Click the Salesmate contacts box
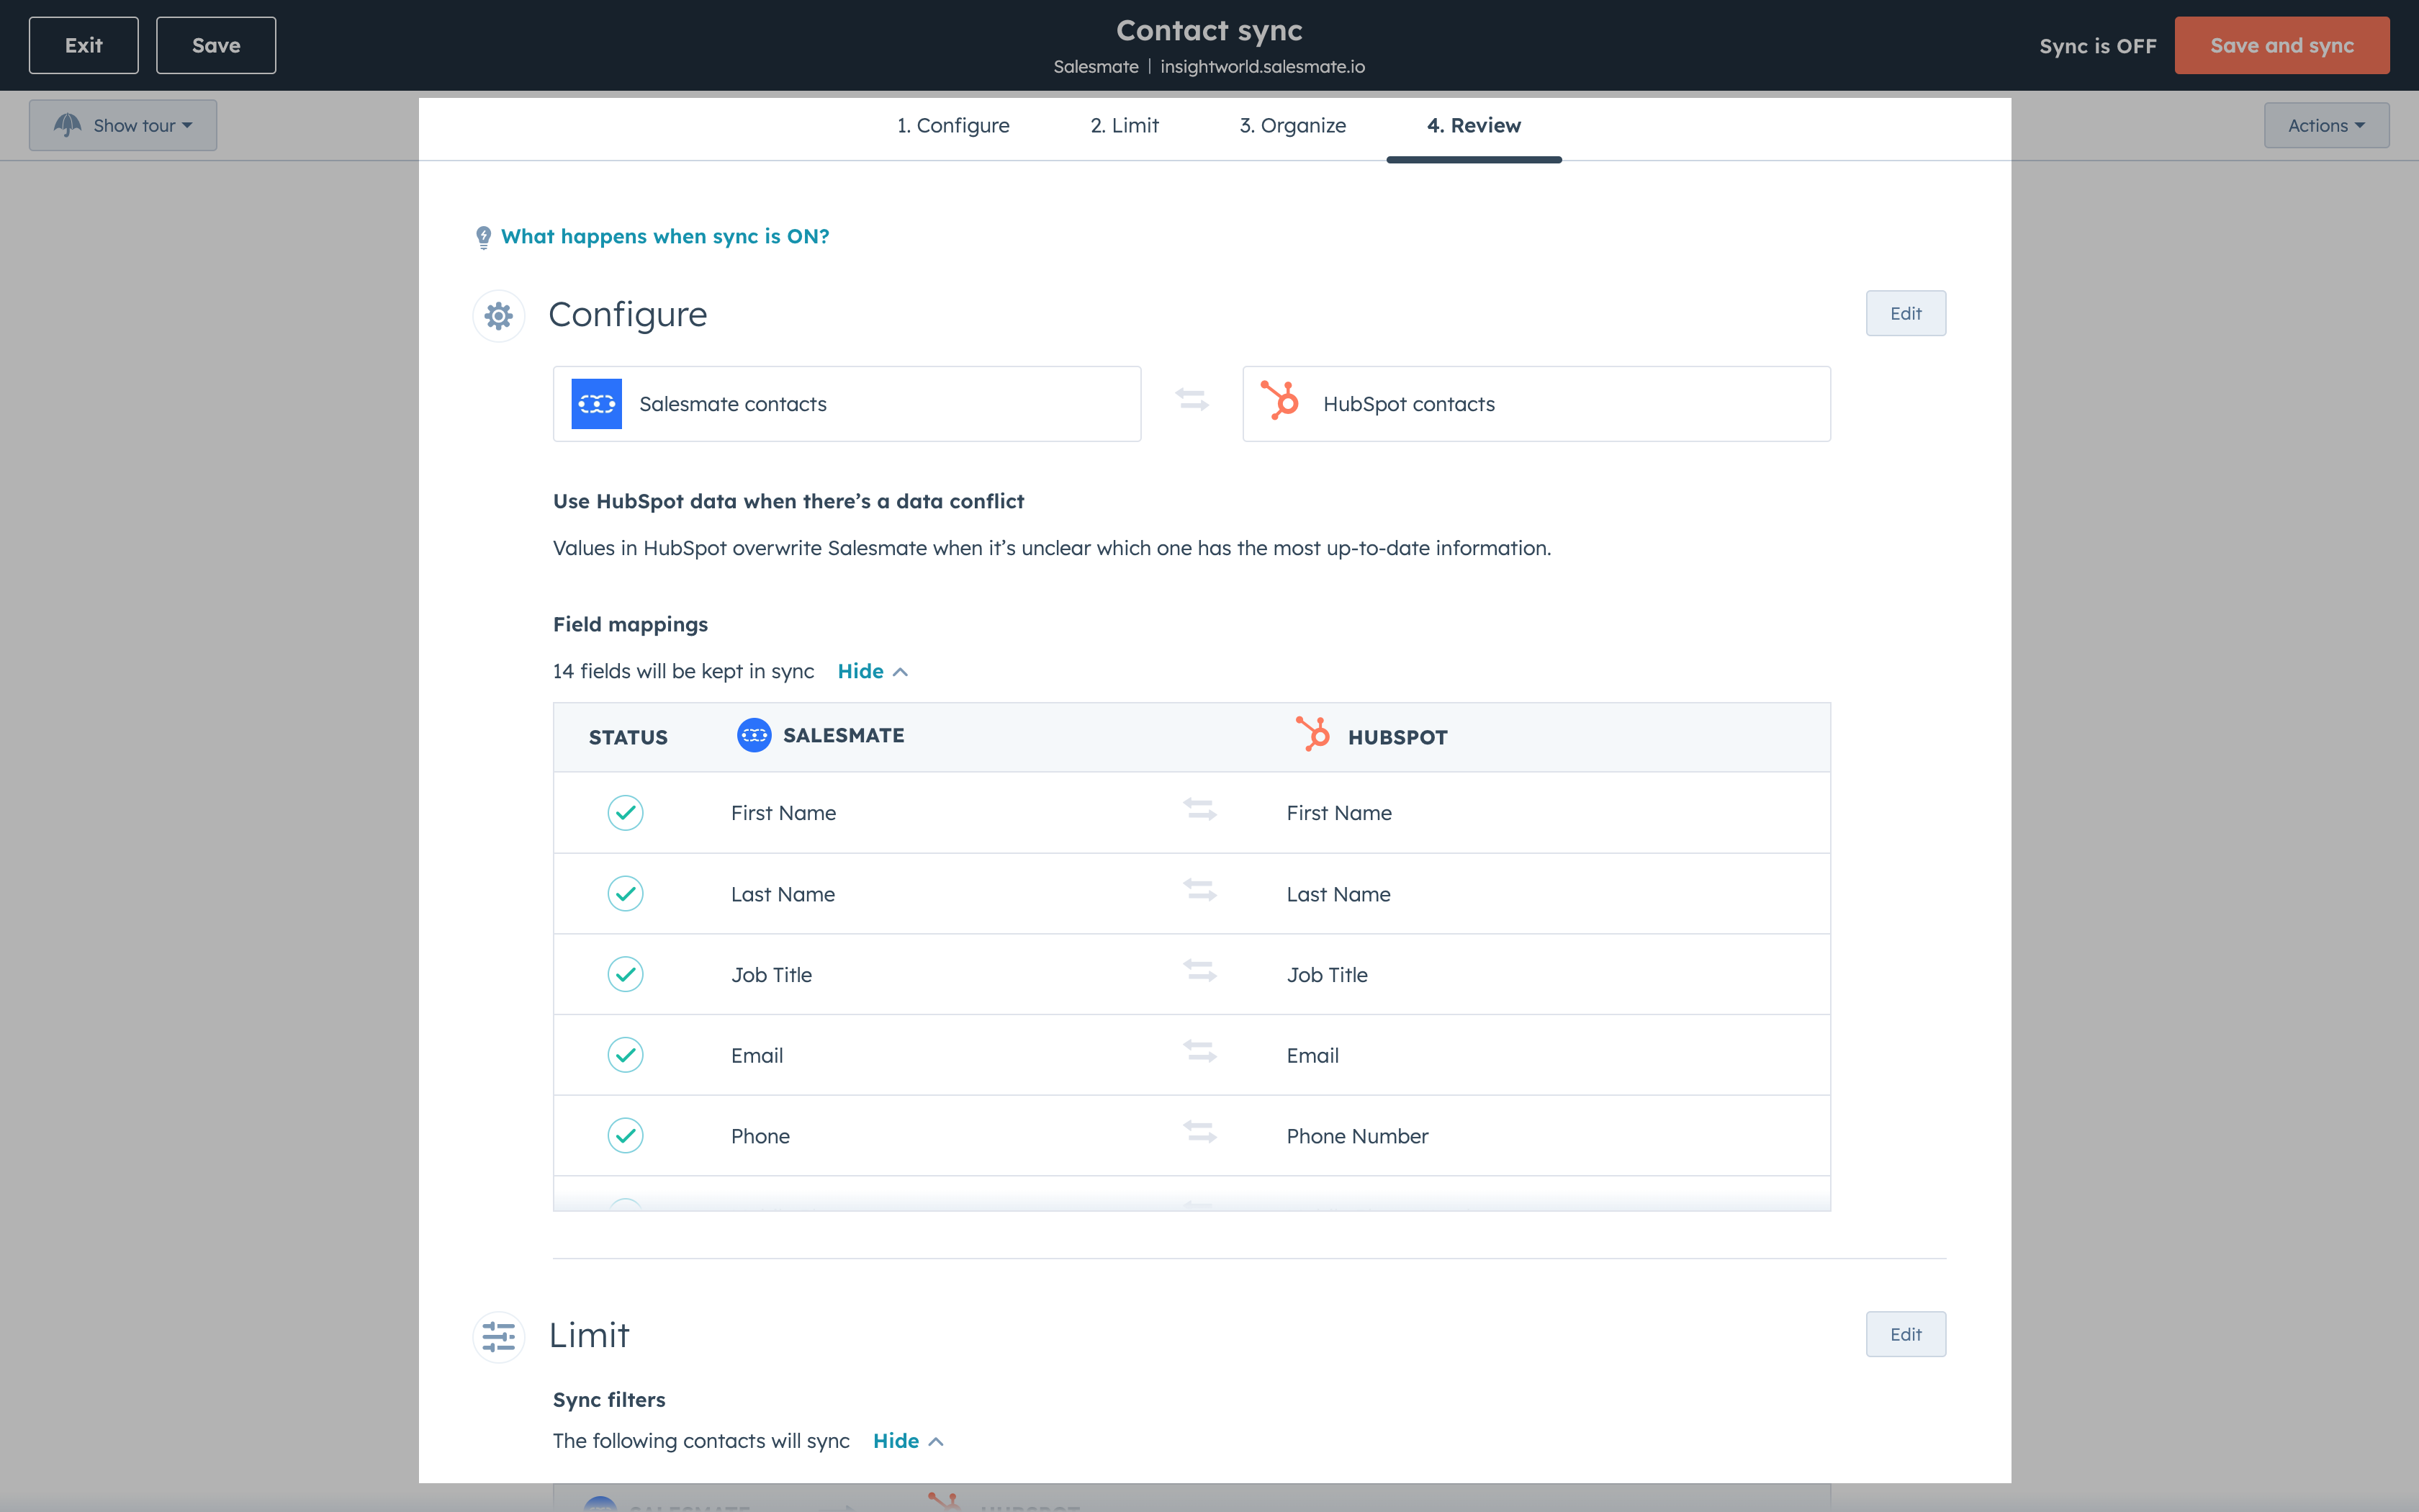Viewport: 2419px width, 1512px height. click(x=847, y=404)
